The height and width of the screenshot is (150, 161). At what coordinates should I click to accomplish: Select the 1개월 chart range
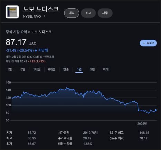click(37, 69)
